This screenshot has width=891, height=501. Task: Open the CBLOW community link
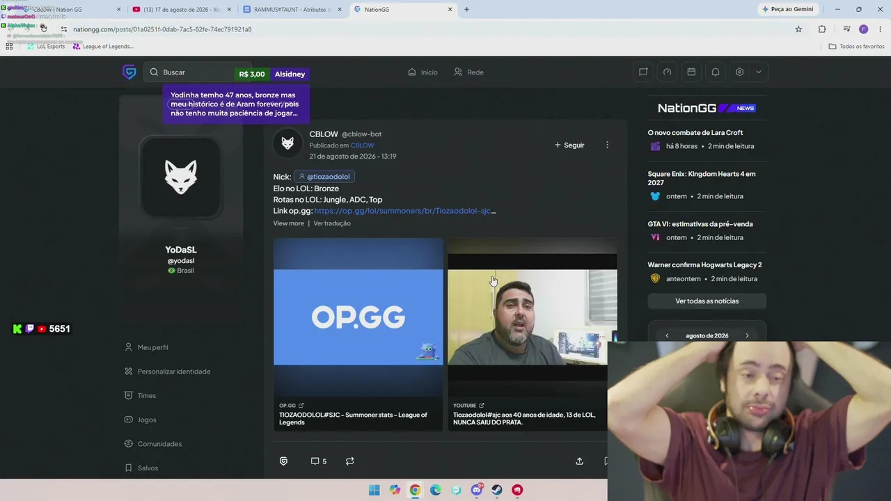click(362, 145)
